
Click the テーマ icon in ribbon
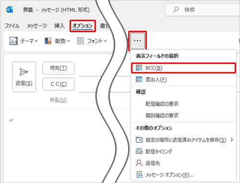[x=13, y=41]
